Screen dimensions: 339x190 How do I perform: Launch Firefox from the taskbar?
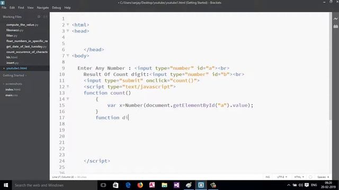coord(140,185)
